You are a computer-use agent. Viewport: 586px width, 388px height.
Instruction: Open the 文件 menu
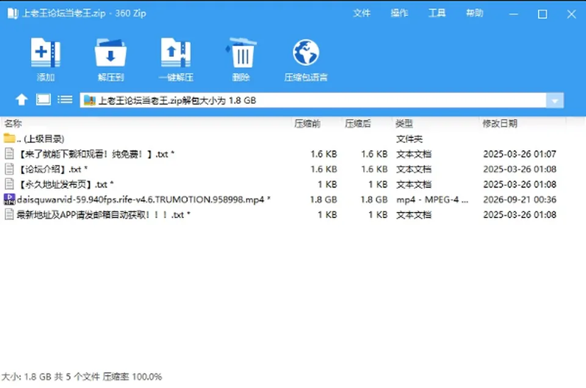coord(362,13)
